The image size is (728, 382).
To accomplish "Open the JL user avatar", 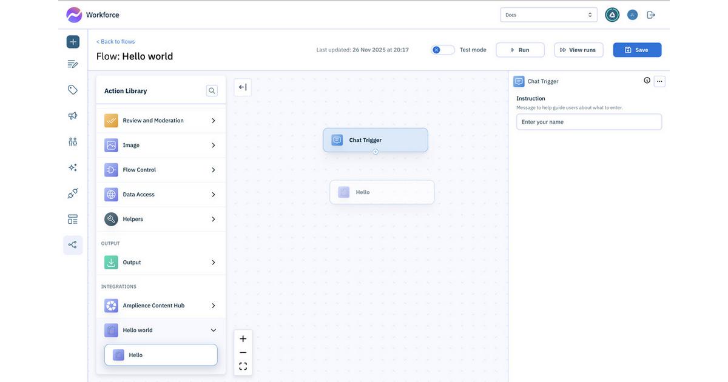I will [x=632, y=15].
